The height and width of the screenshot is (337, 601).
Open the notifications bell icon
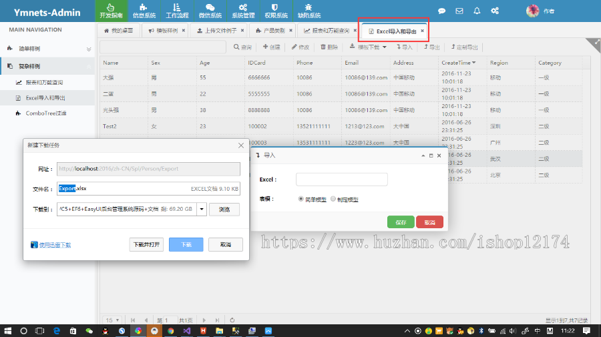(x=477, y=11)
